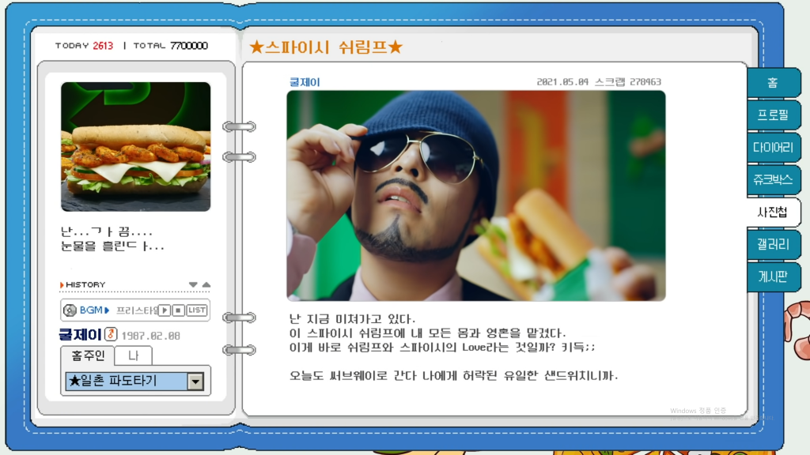
Task: Click the shrimp sandwich profile picture
Action: pos(136,146)
